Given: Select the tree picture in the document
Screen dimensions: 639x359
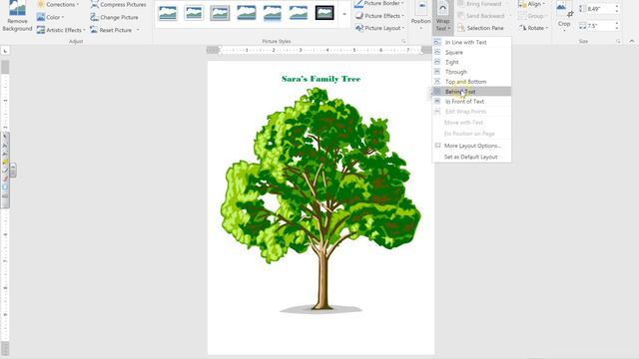Looking at the screenshot, I should point(321,200).
